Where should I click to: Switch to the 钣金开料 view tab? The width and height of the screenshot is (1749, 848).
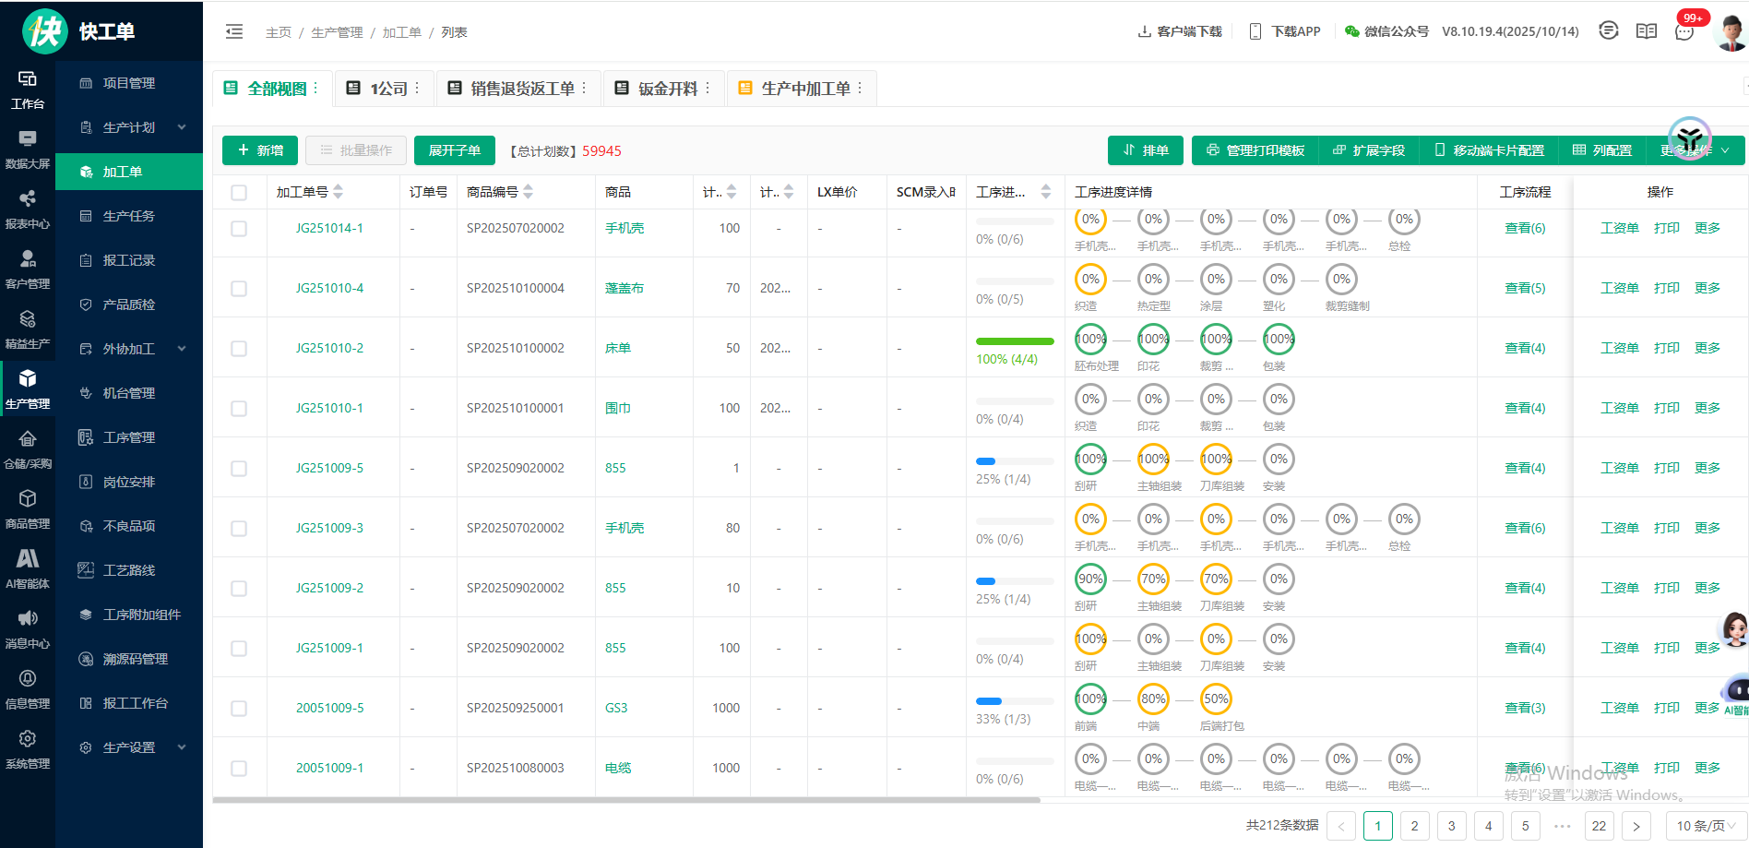pyautogui.click(x=667, y=89)
